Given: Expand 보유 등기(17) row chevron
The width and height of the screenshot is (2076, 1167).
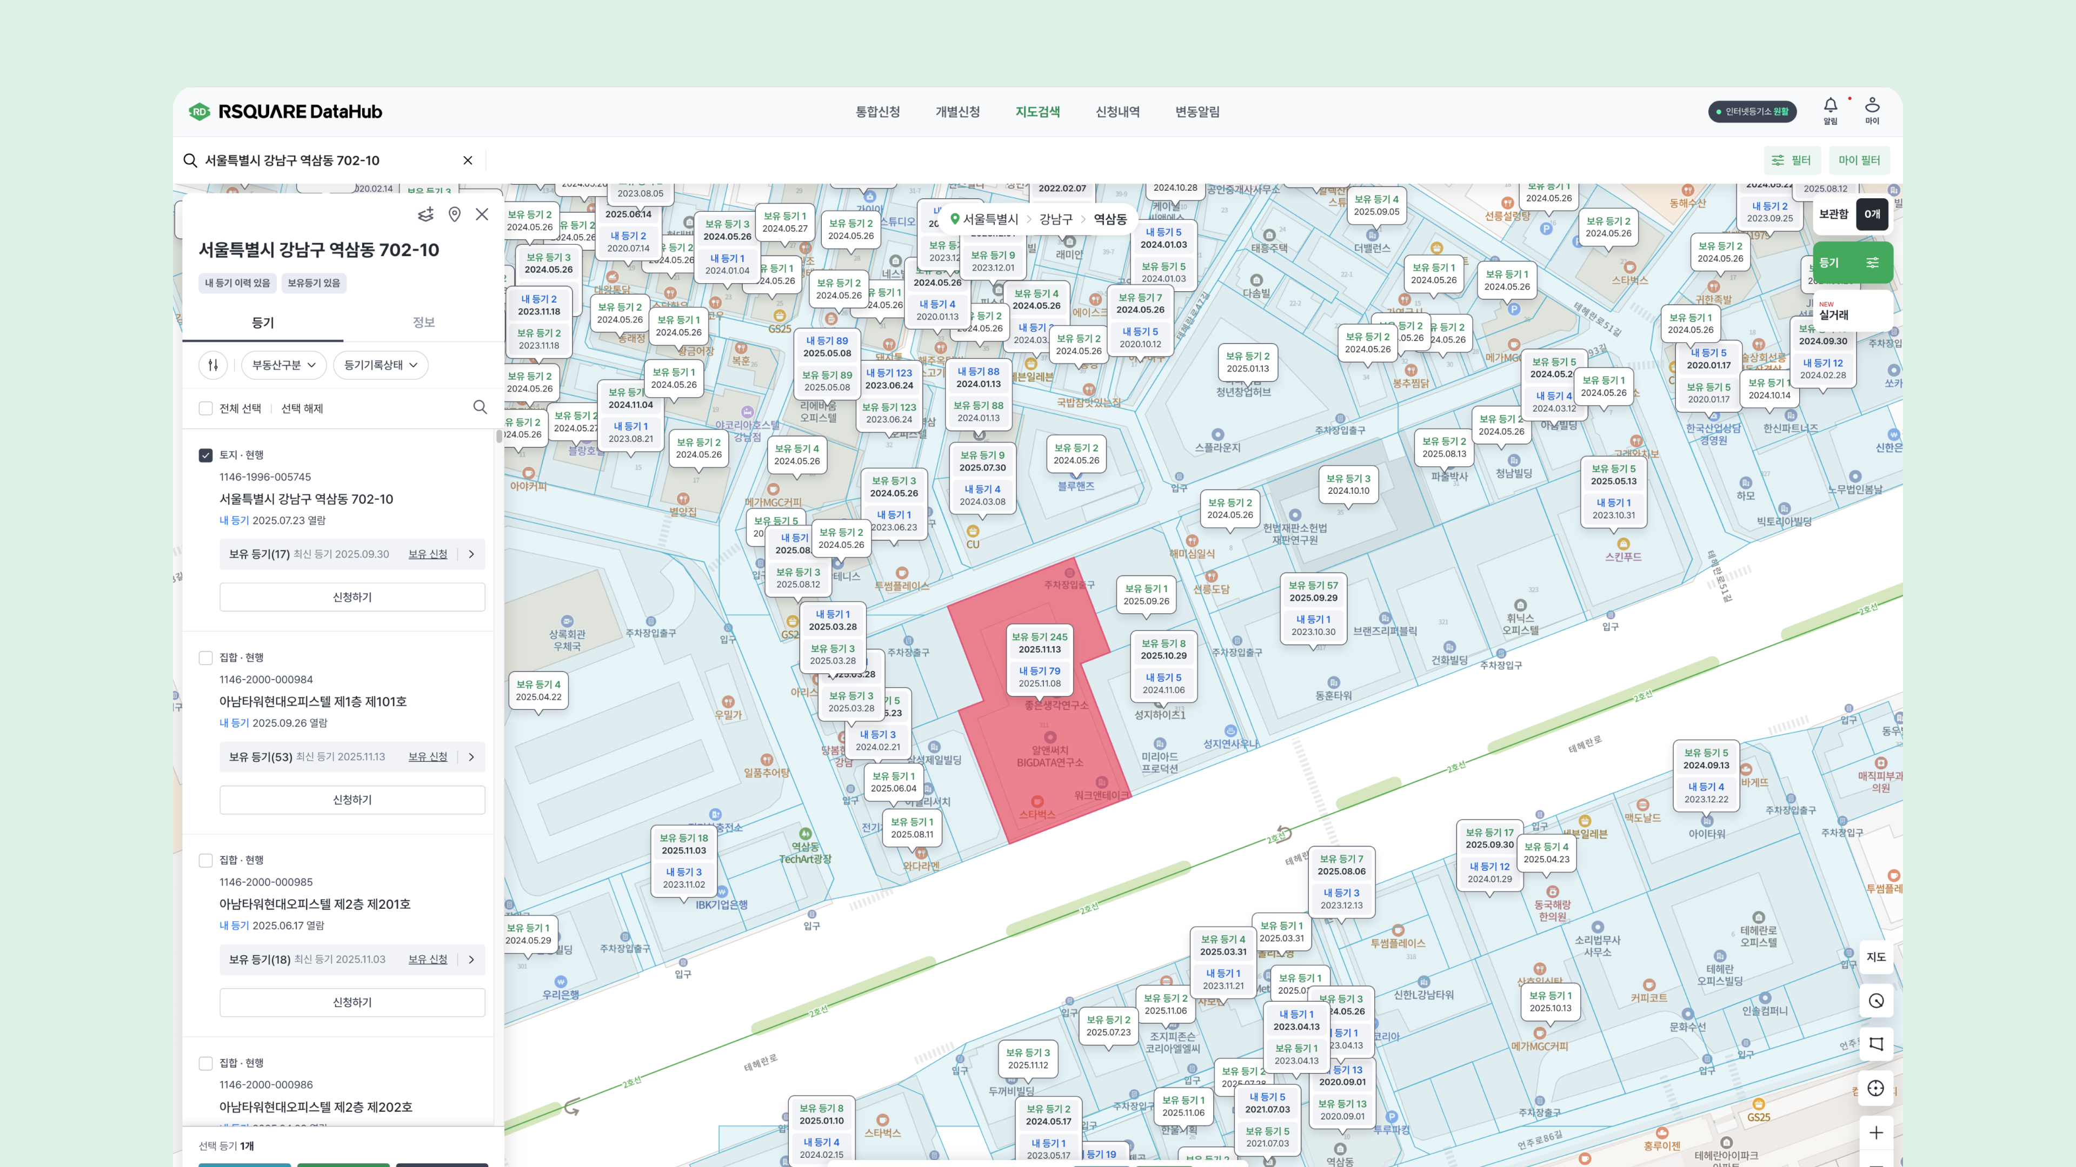Looking at the screenshot, I should pos(471,554).
